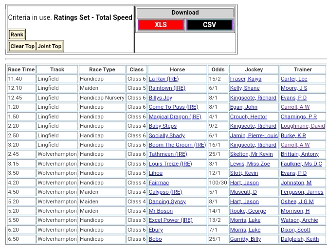Click the Joint Top button

(x=50, y=46)
